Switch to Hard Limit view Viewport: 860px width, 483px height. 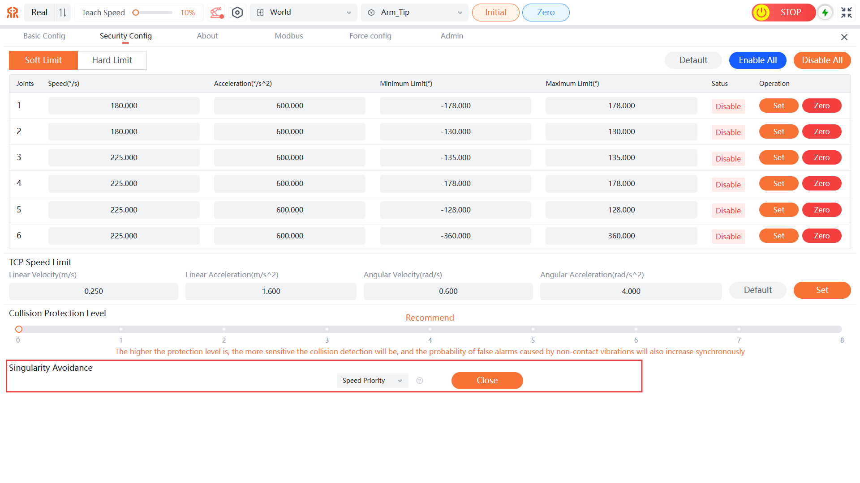(112, 60)
